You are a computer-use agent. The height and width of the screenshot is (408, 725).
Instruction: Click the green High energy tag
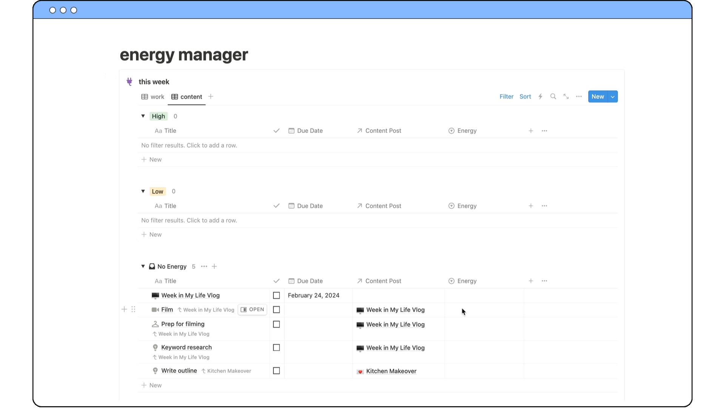coord(159,116)
